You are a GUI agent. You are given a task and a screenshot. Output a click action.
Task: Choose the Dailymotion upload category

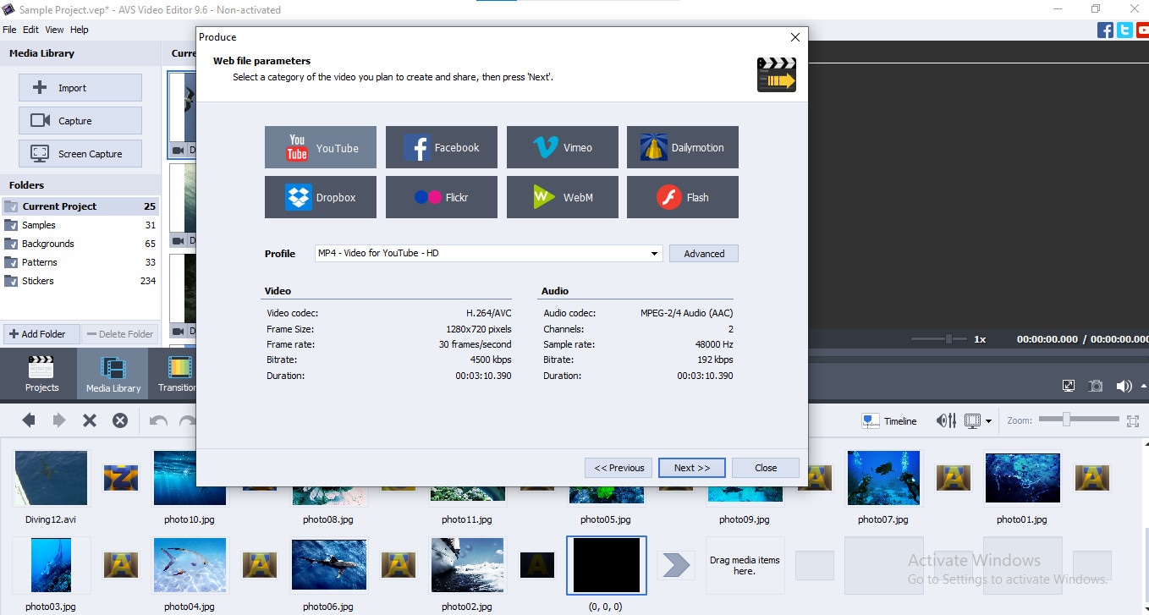683,147
